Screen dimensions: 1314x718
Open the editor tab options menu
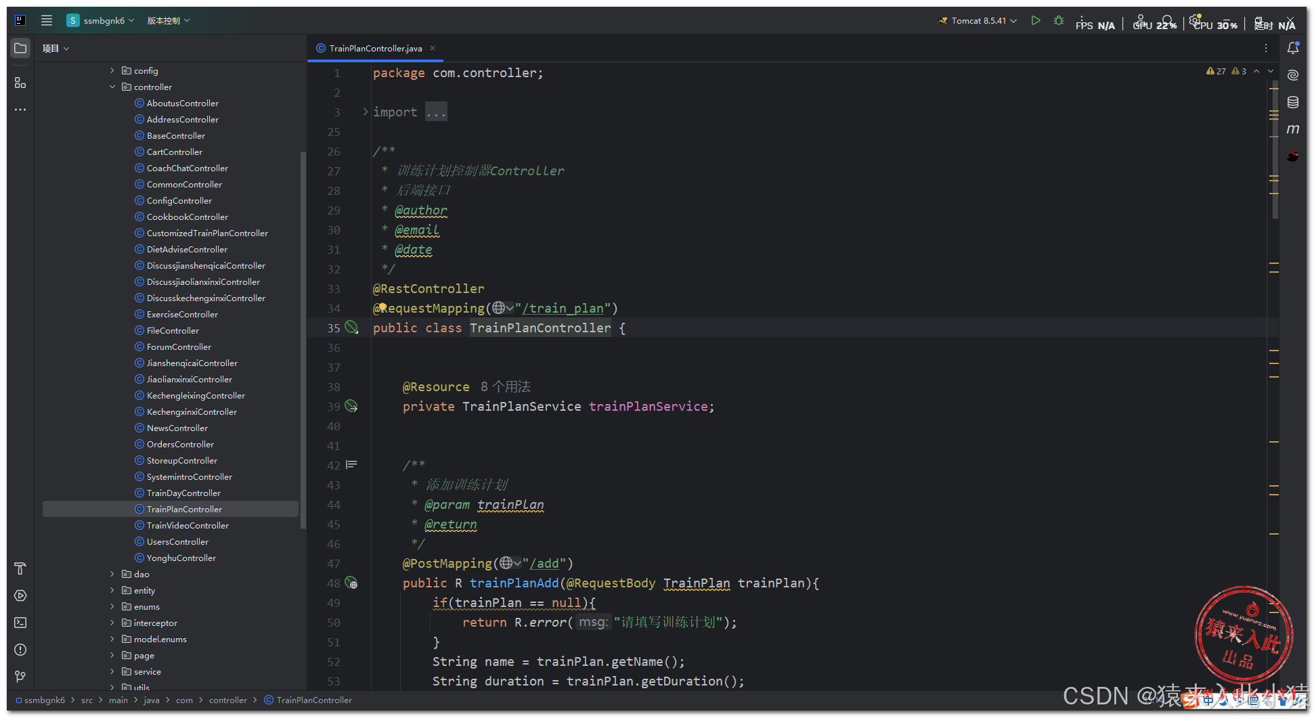pos(1265,48)
